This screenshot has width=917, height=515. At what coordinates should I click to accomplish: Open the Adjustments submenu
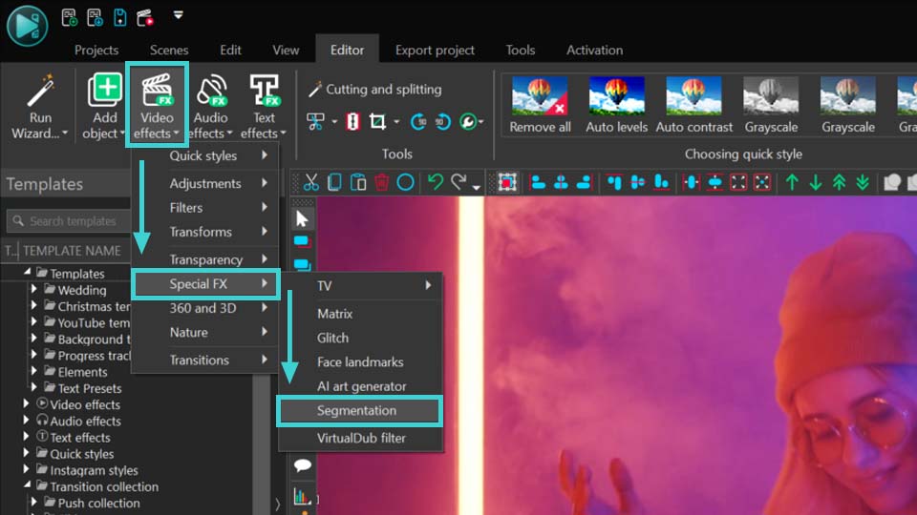tap(206, 183)
